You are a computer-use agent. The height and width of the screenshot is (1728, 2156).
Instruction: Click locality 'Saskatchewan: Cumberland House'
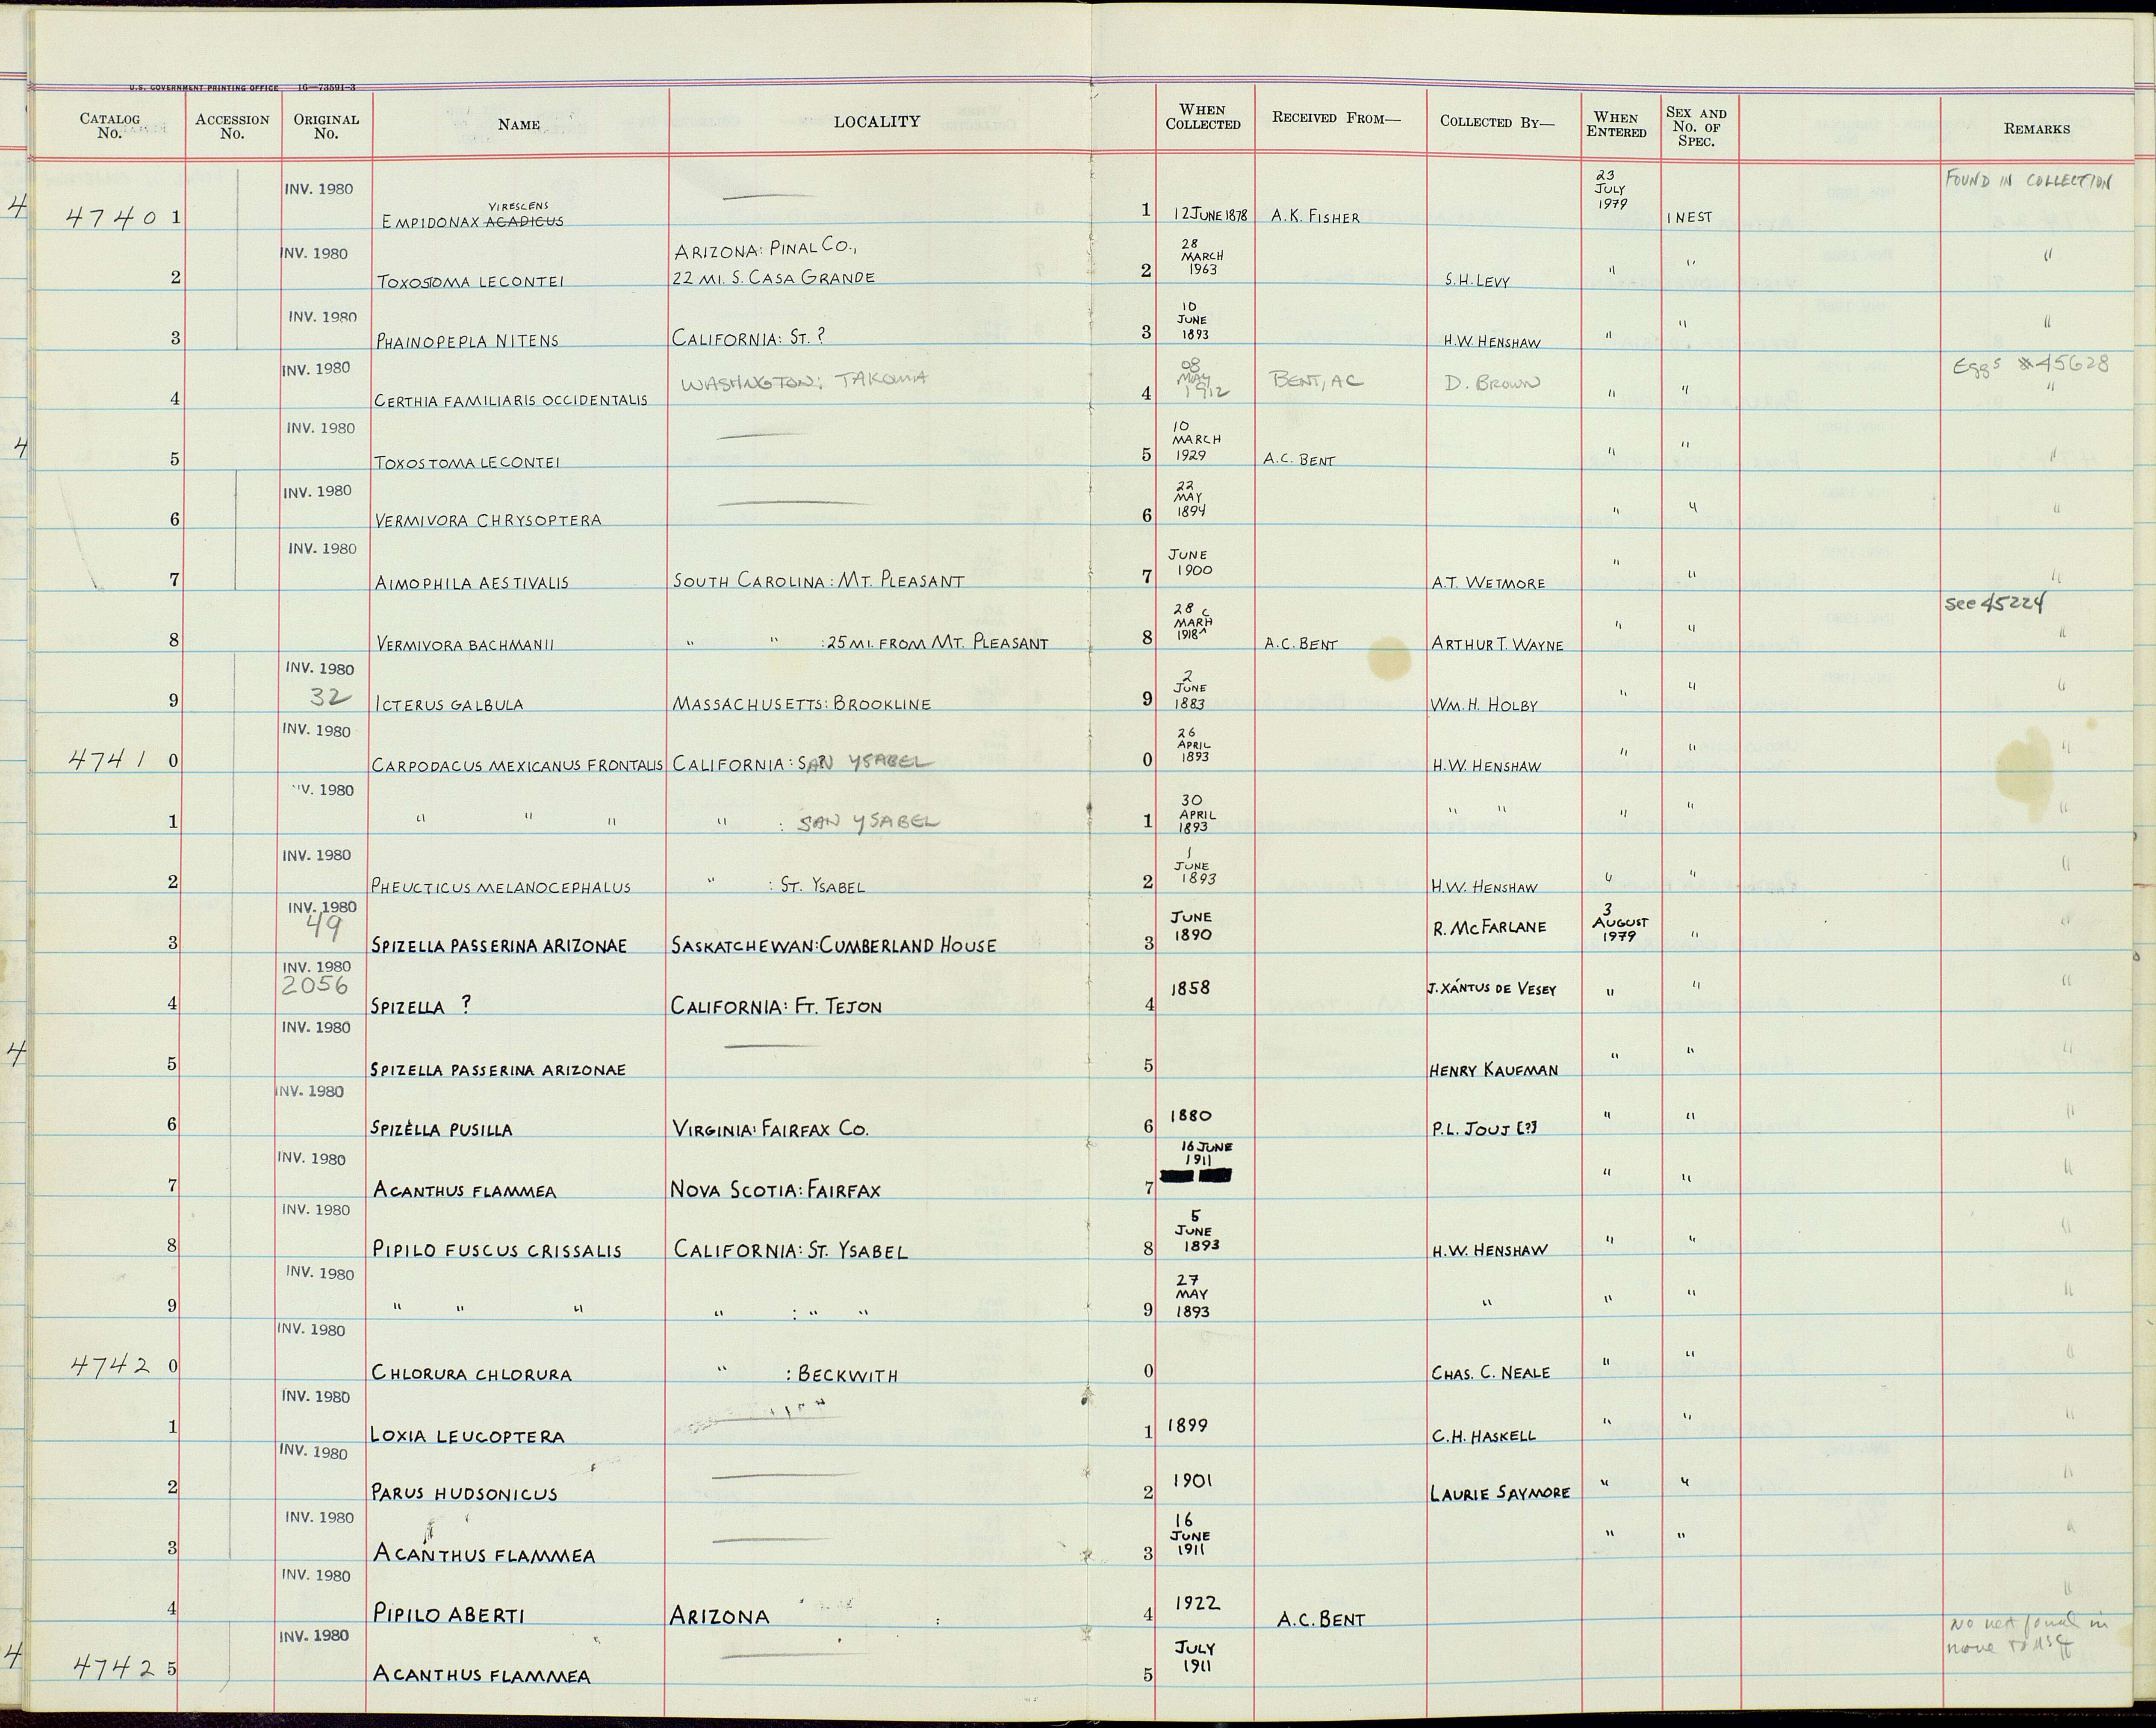[x=834, y=945]
